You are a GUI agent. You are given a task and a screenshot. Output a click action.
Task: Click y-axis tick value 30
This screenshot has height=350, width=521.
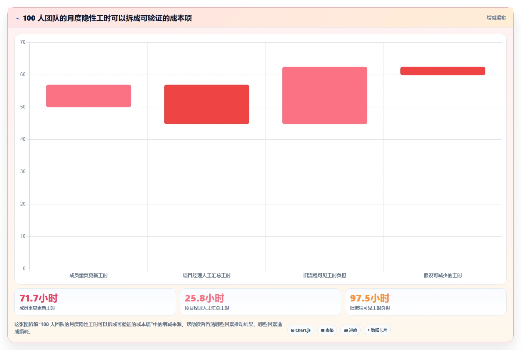23,172
